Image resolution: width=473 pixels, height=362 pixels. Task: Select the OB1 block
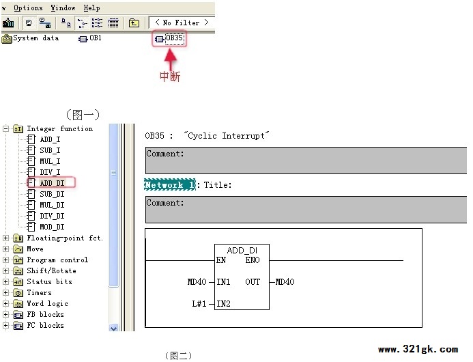(x=90, y=38)
